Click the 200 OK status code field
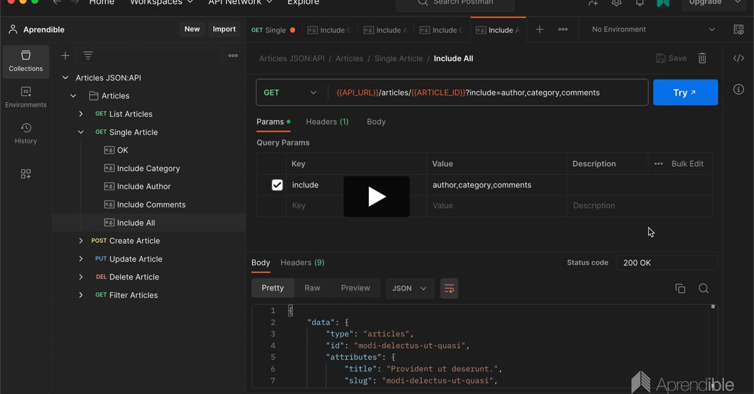Image resolution: width=754 pixels, height=394 pixels. (x=667, y=263)
